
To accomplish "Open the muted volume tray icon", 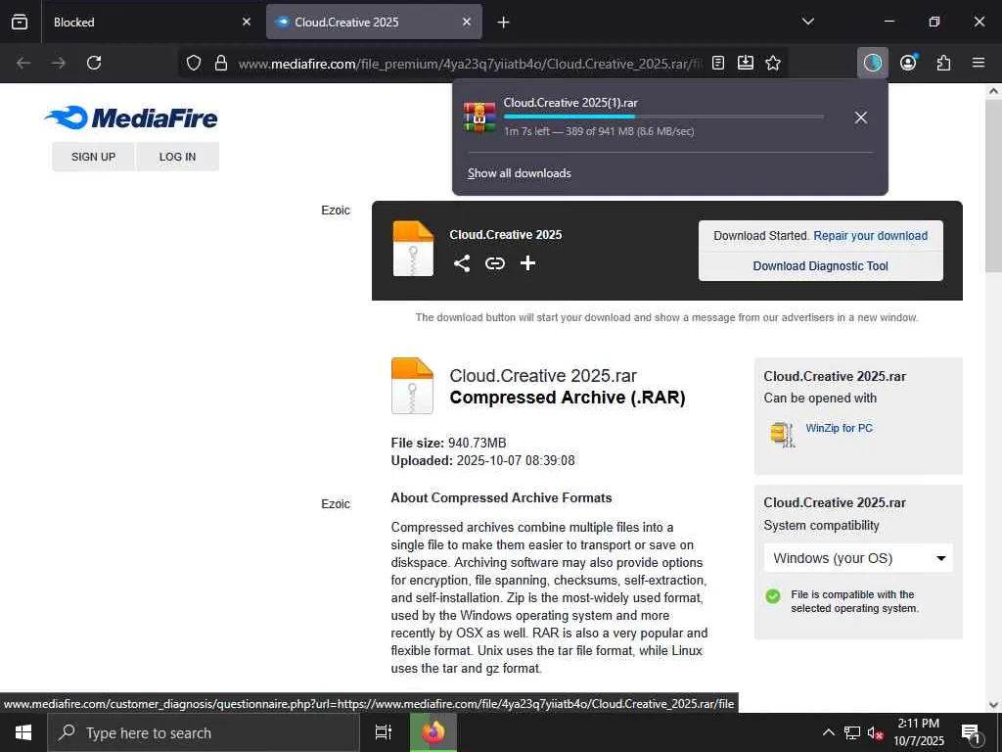I will [876, 733].
